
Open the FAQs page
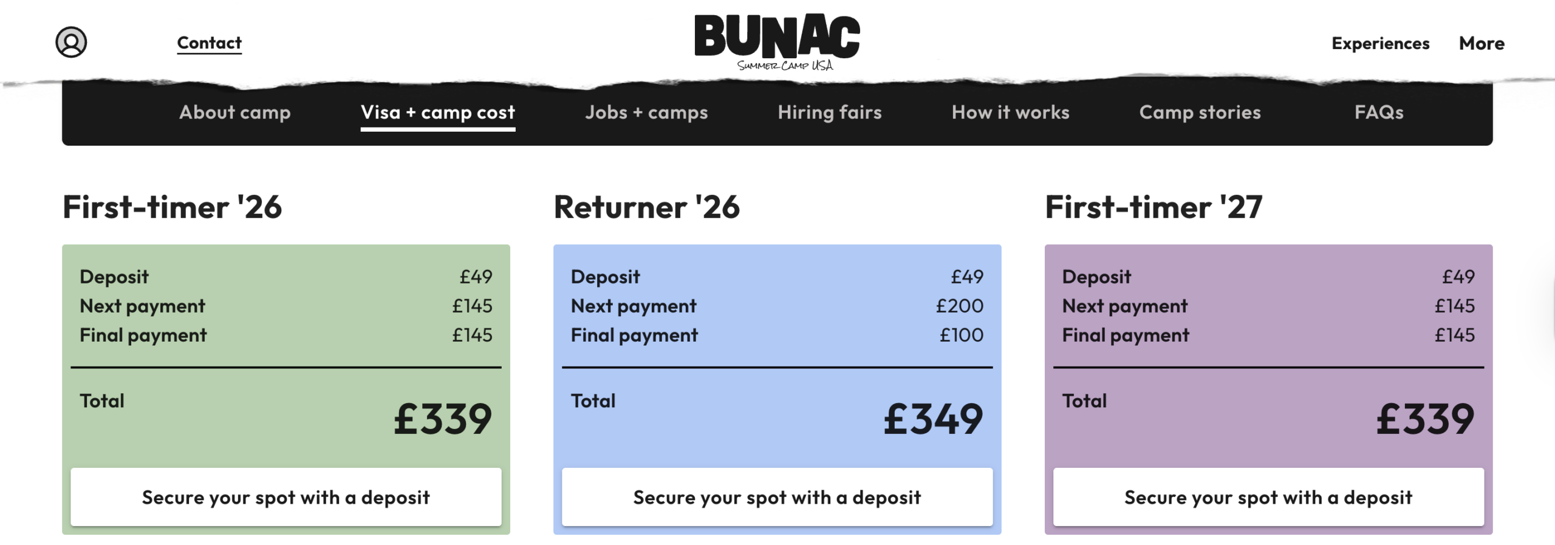click(x=1379, y=112)
